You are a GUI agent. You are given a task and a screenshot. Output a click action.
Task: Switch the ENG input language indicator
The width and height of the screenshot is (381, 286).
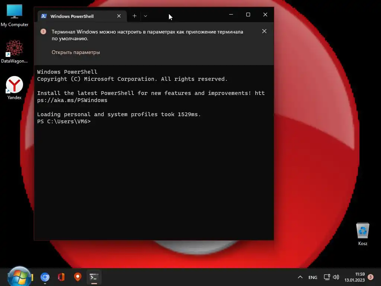pos(313,277)
